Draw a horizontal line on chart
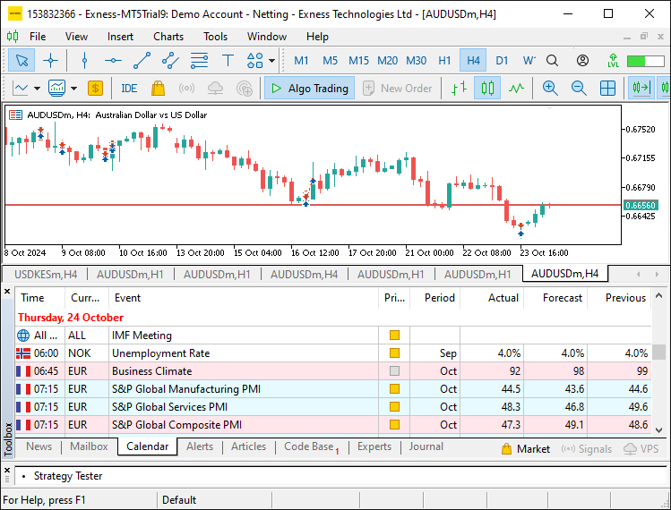This screenshot has height=510, width=671. pyautogui.click(x=113, y=60)
